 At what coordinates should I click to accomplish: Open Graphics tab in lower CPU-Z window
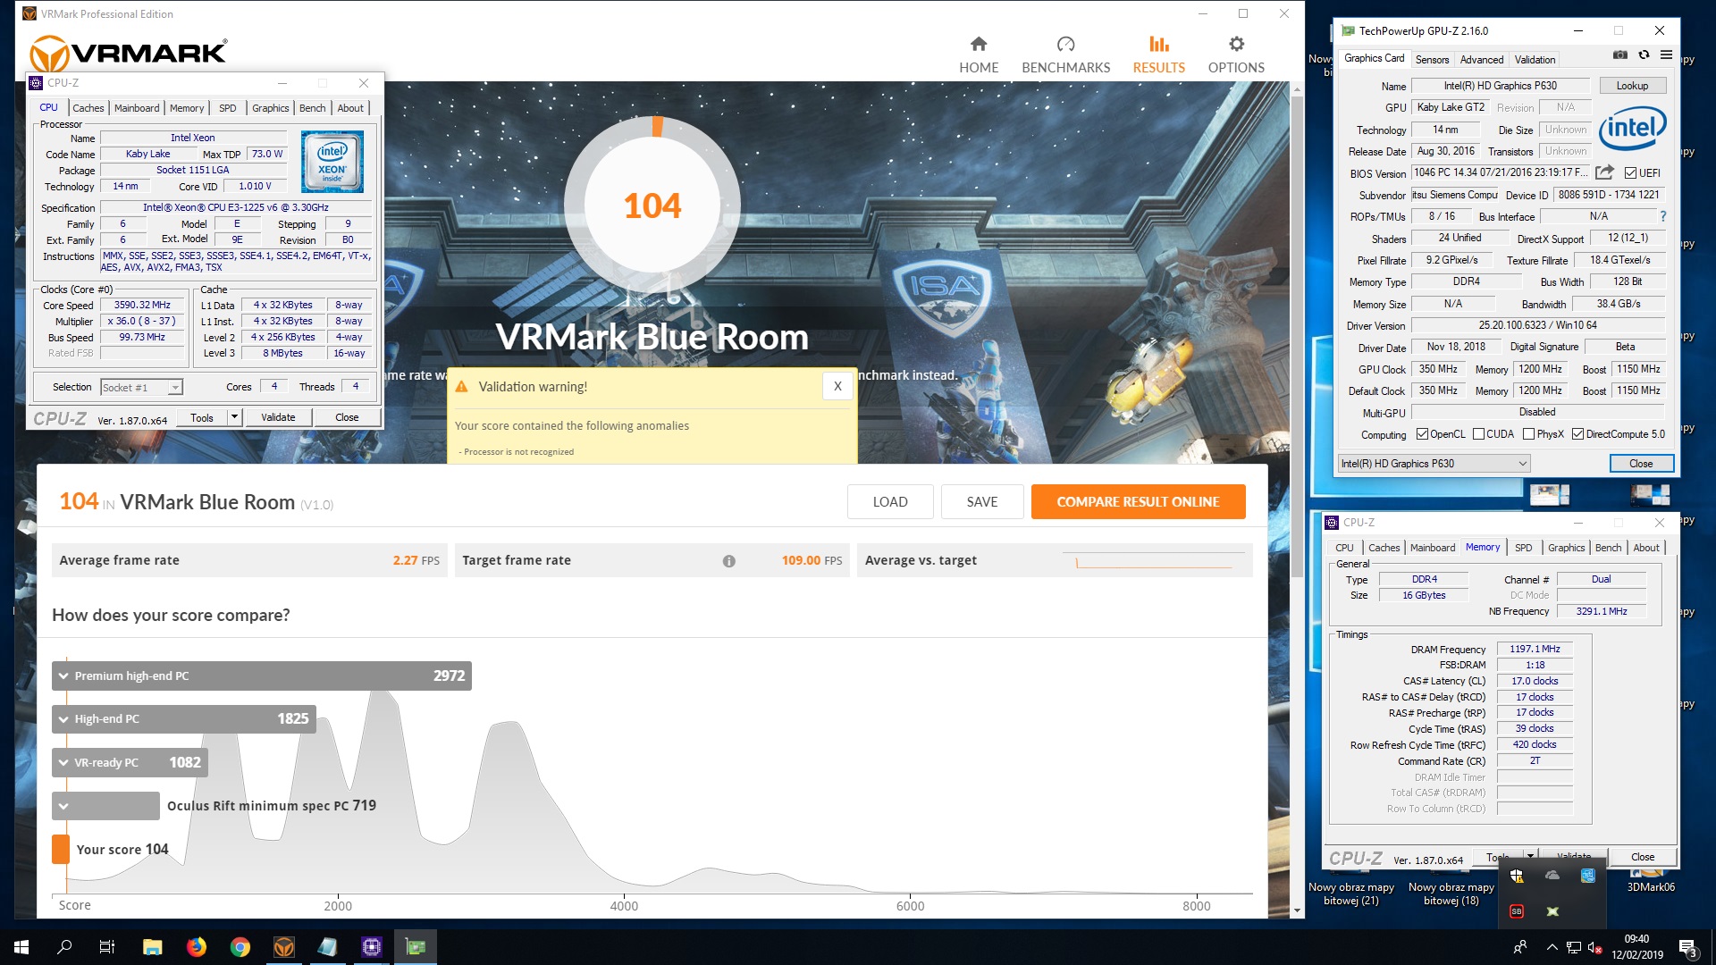1566,548
